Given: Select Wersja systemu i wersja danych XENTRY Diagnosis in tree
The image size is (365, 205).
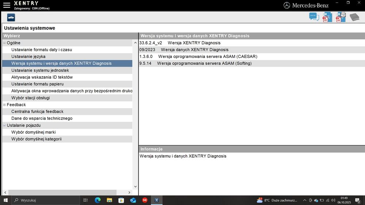Looking at the screenshot, I should click(x=67, y=63).
